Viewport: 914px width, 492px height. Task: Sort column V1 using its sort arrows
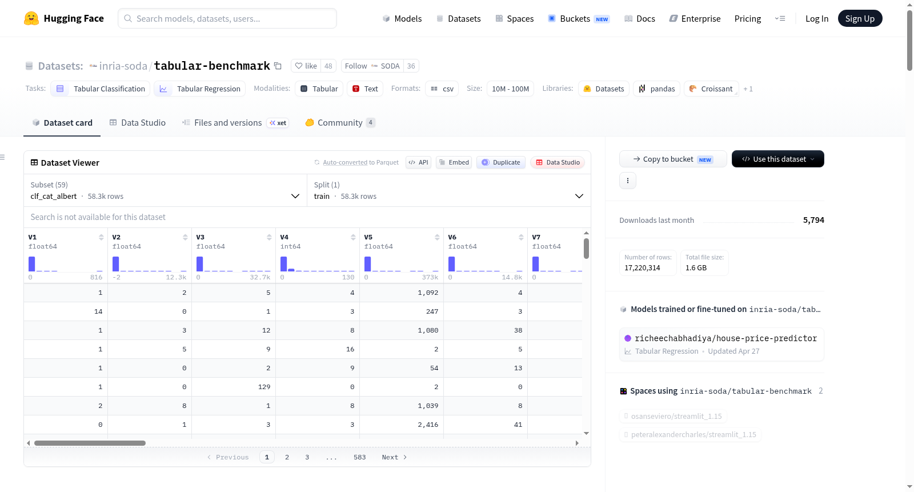tap(101, 237)
